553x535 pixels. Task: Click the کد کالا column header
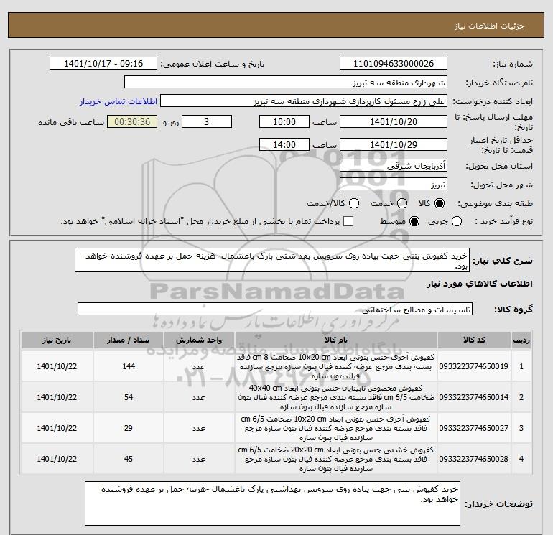474,340
